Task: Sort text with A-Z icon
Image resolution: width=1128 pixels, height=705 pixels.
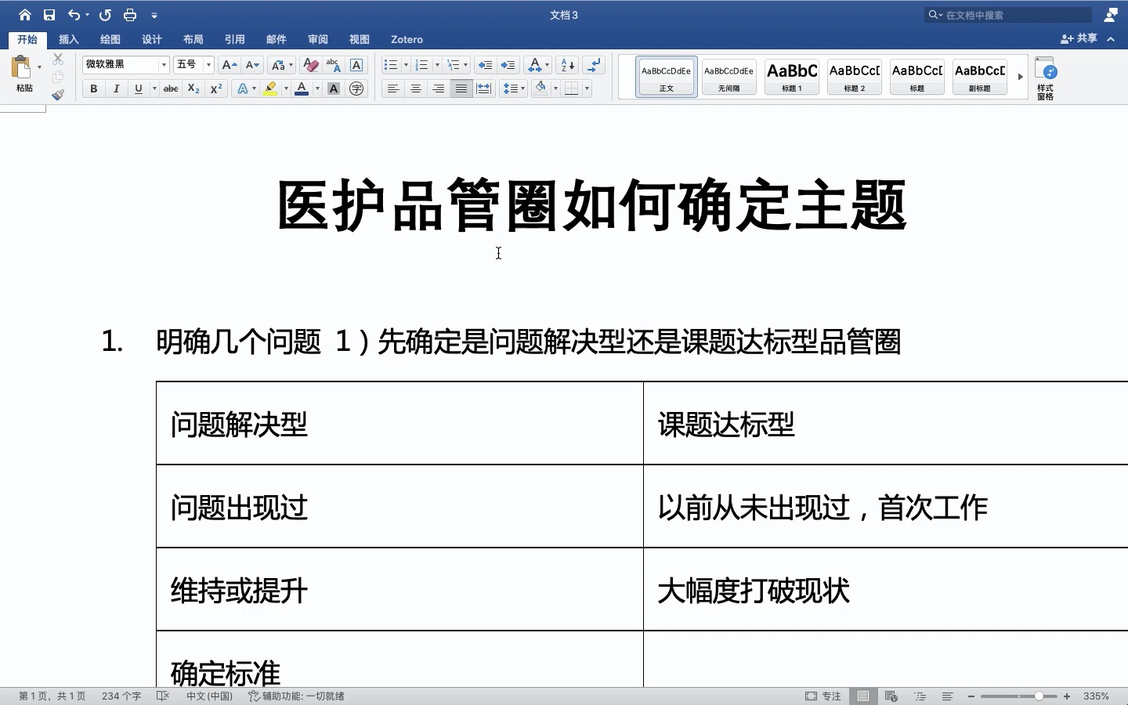Action: 568,65
